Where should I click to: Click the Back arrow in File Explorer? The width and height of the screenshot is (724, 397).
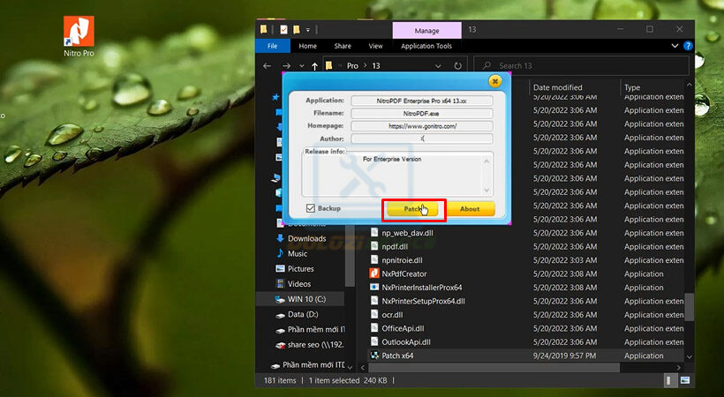coord(268,66)
